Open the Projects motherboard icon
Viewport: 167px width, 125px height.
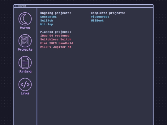25,41
